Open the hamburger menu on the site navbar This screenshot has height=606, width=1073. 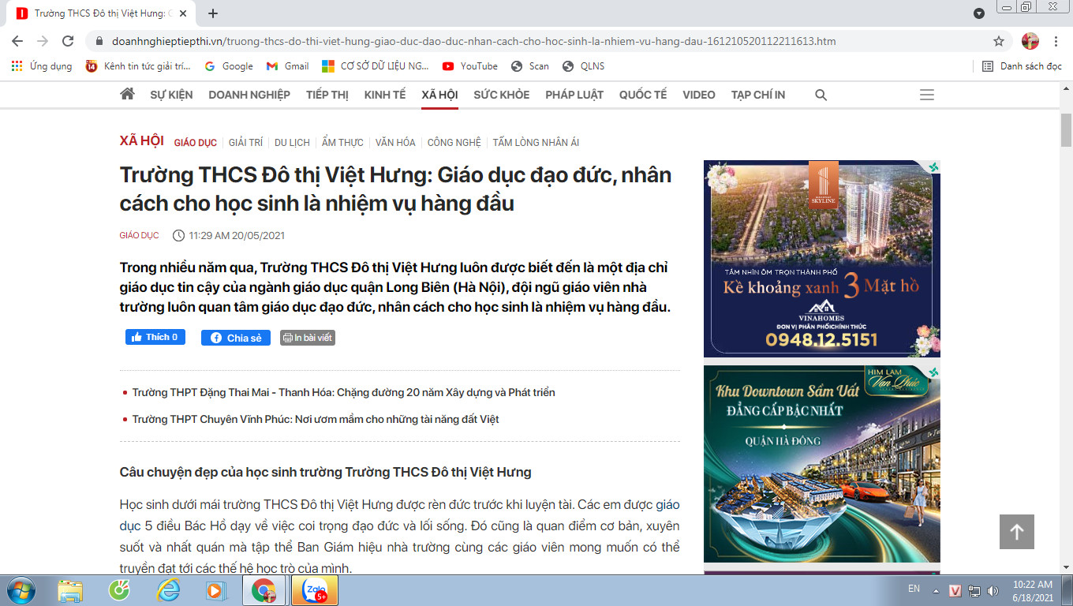927,95
